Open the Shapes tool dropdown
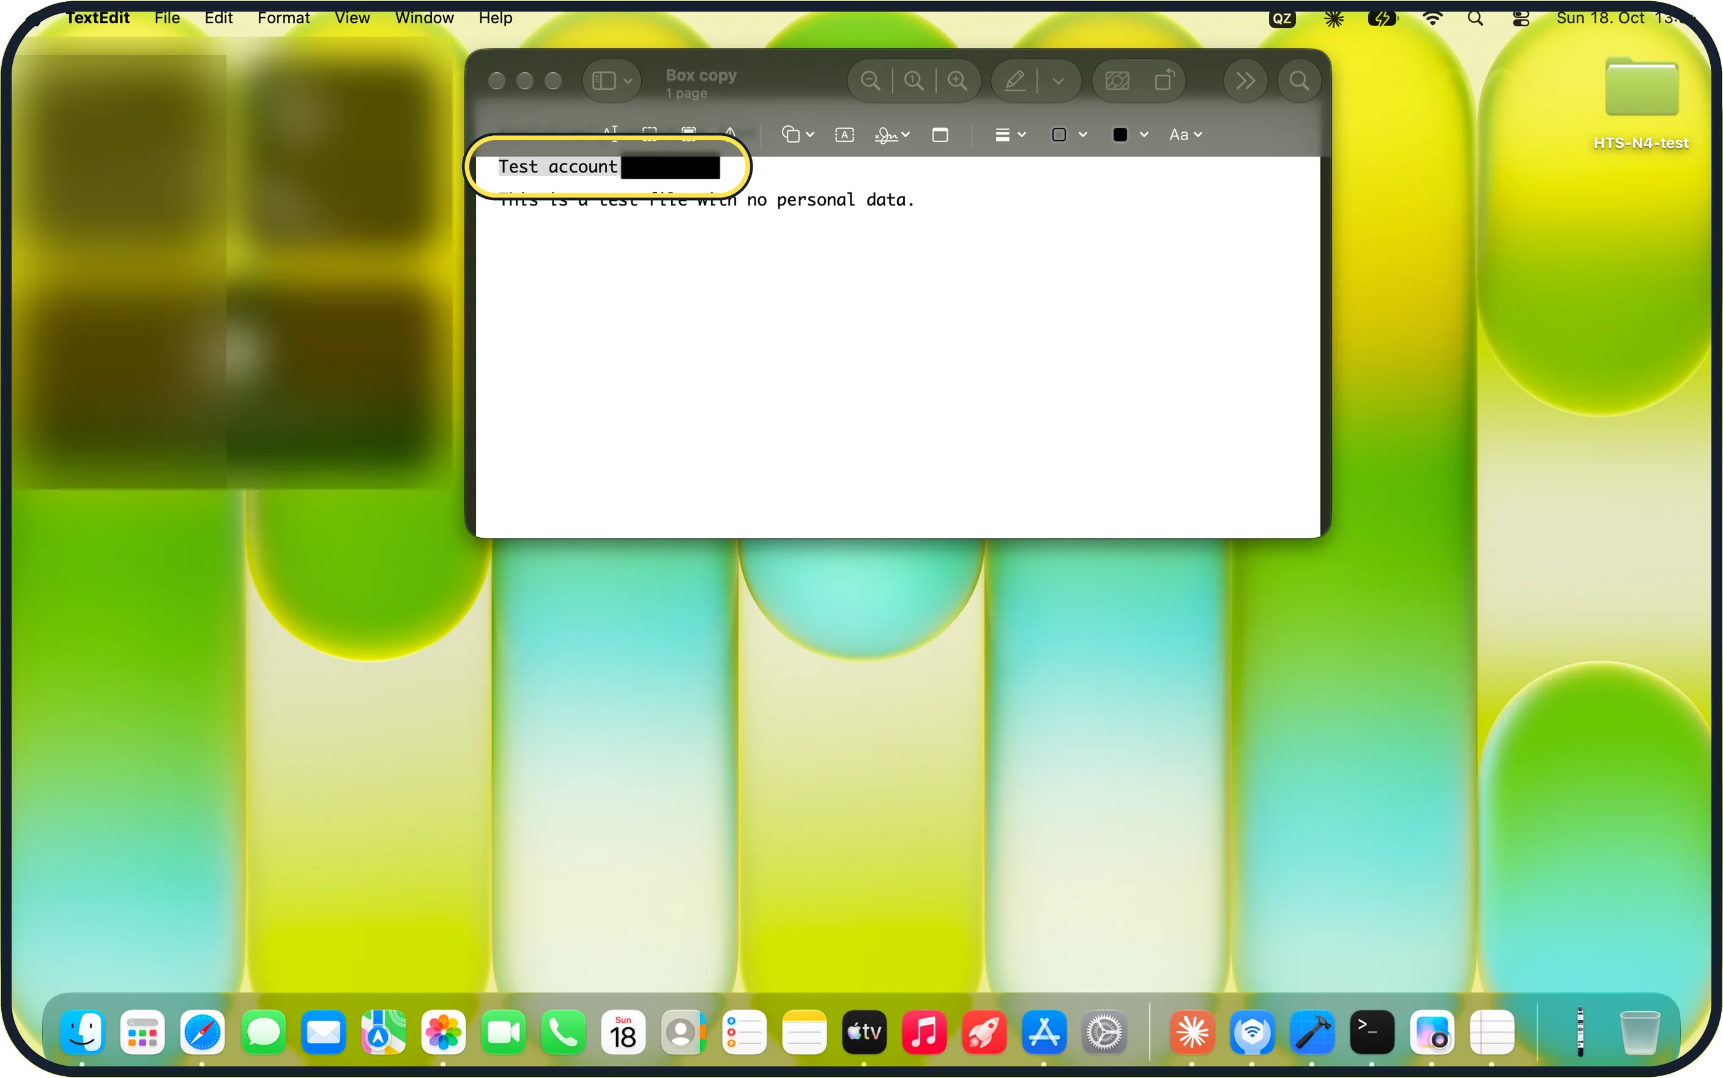The width and height of the screenshot is (1723, 1078). pyautogui.click(x=798, y=135)
